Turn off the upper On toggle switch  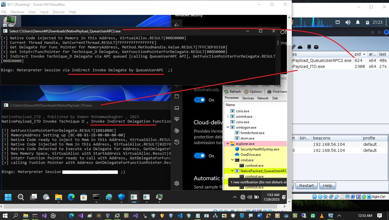pyautogui.click(x=200, y=100)
